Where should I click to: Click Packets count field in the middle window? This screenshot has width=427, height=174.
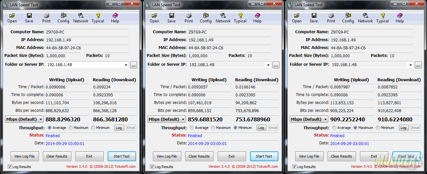click(259, 56)
